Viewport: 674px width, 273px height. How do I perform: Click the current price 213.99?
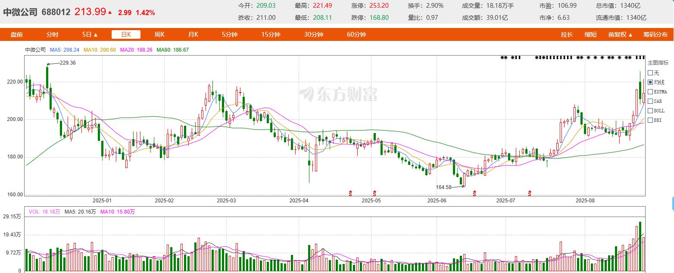[x=90, y=12]
